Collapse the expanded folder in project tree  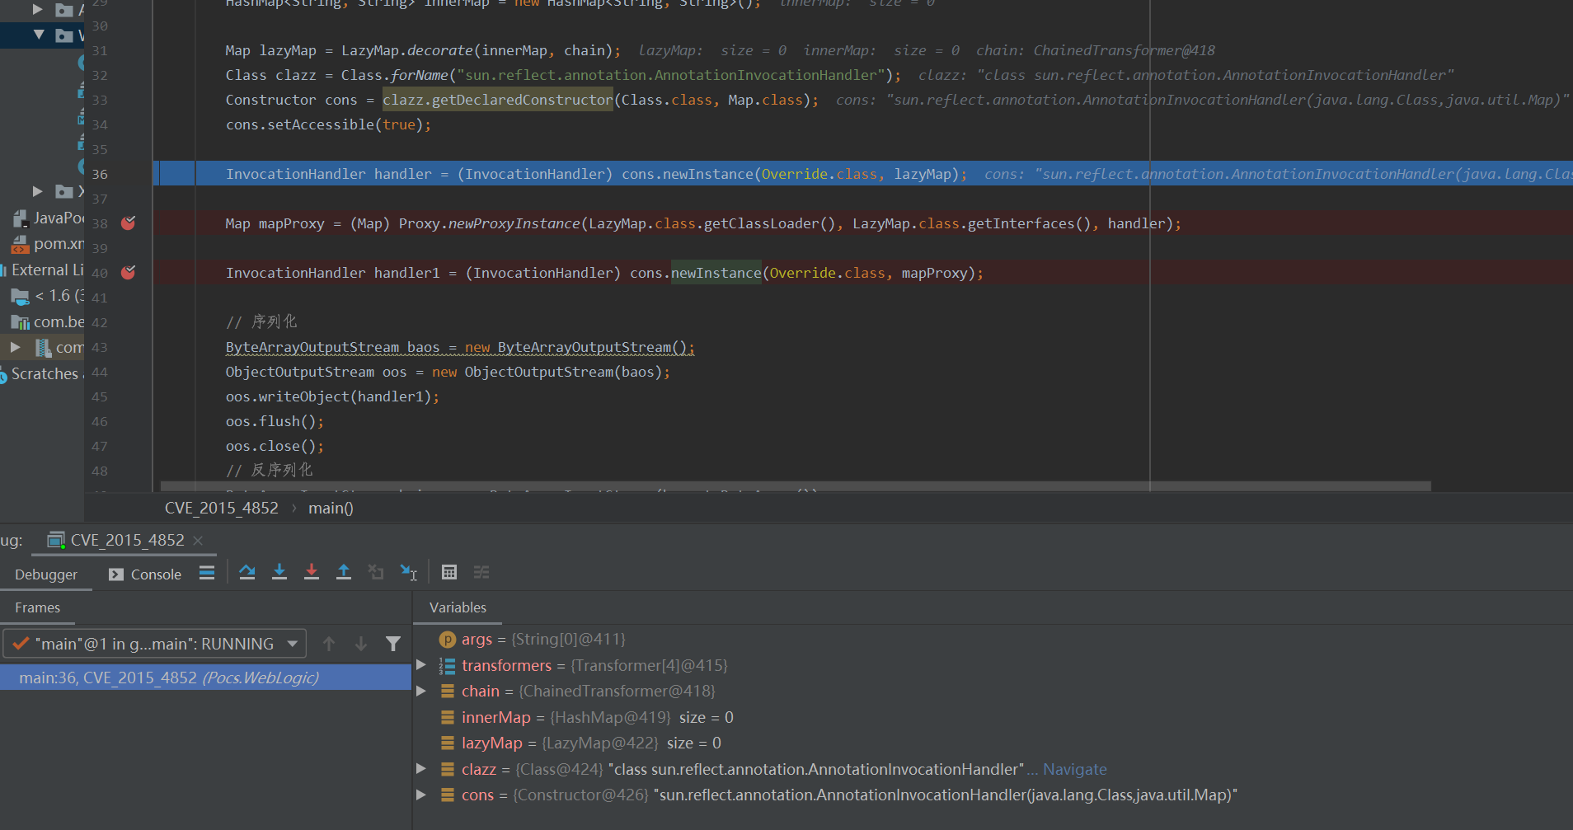pyautogui.click(x=39, y=35)
